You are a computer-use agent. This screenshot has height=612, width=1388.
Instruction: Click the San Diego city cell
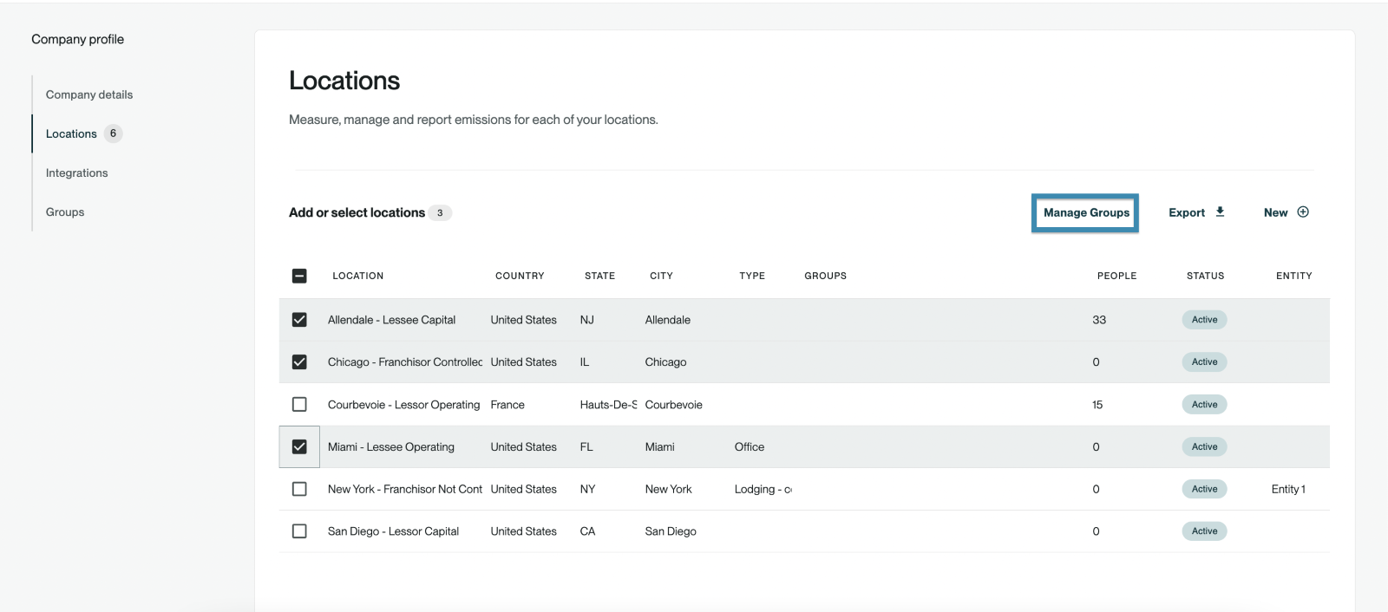click(x=671, y=531)
